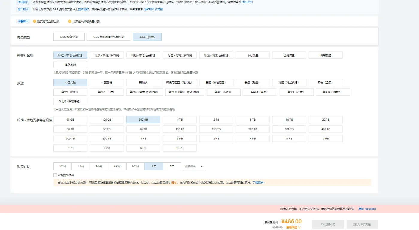Image resolution: width=419 pixels, height=230 pixels.
Task: Open the 自助退款 link
Action: 84,9
